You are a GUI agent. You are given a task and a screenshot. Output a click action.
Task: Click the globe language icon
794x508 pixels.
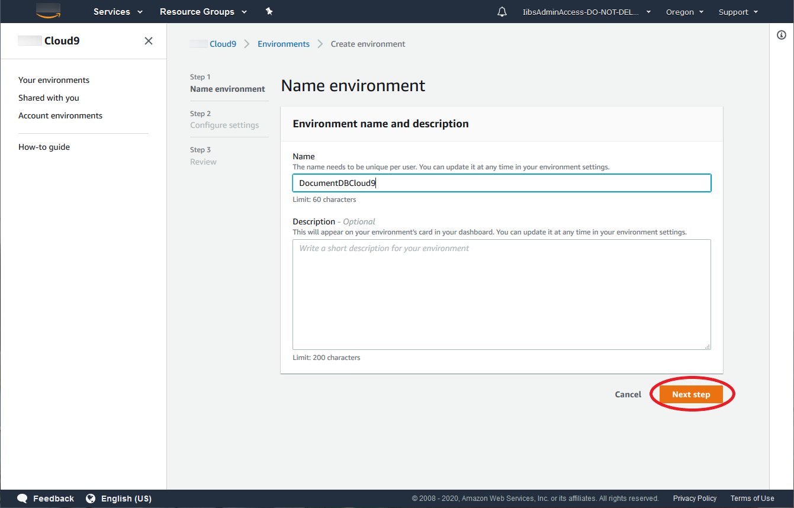(x=91, y=499)
